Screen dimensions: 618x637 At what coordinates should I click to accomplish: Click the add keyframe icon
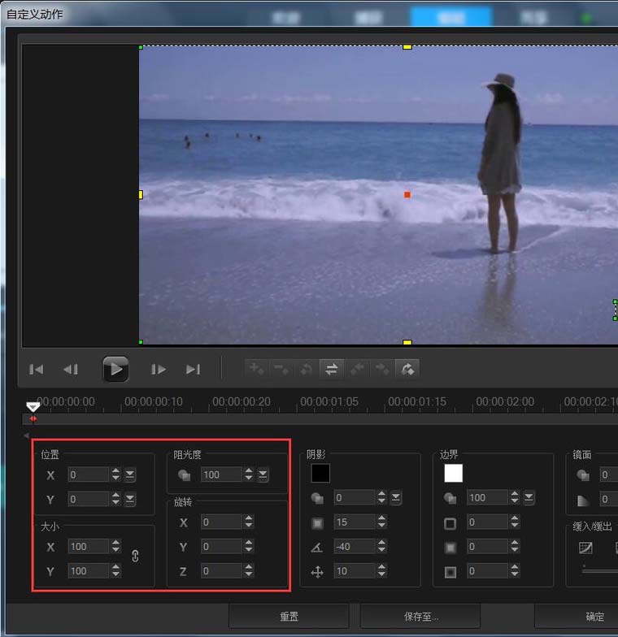point(256,369)
